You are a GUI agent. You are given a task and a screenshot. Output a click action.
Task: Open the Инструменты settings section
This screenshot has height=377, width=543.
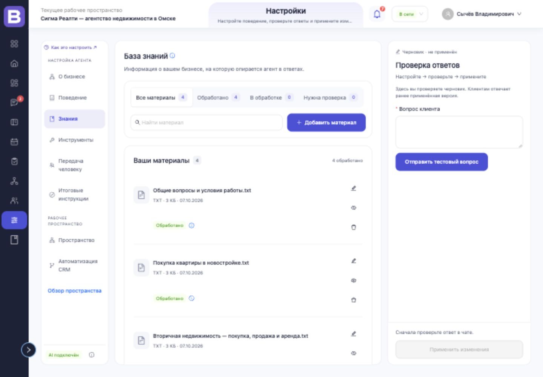click(x=75, y=140)
